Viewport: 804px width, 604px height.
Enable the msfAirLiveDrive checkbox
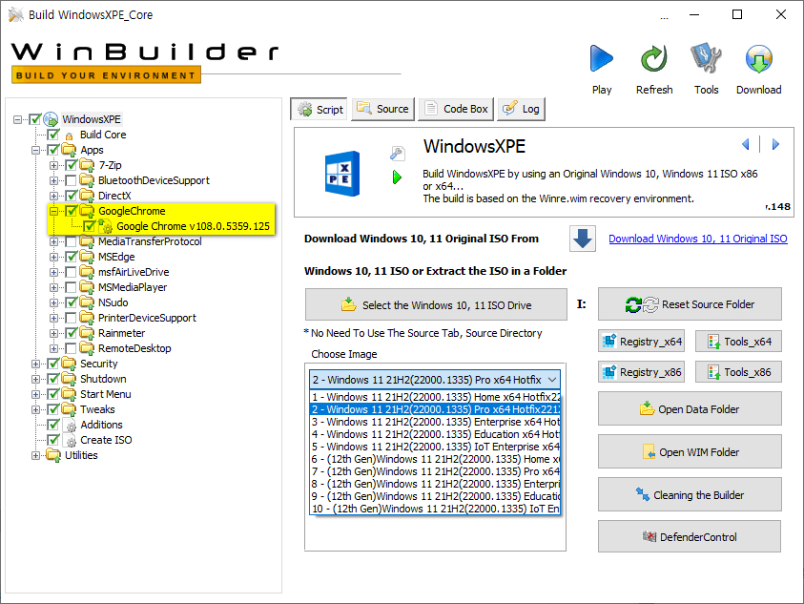click(72, 272)
